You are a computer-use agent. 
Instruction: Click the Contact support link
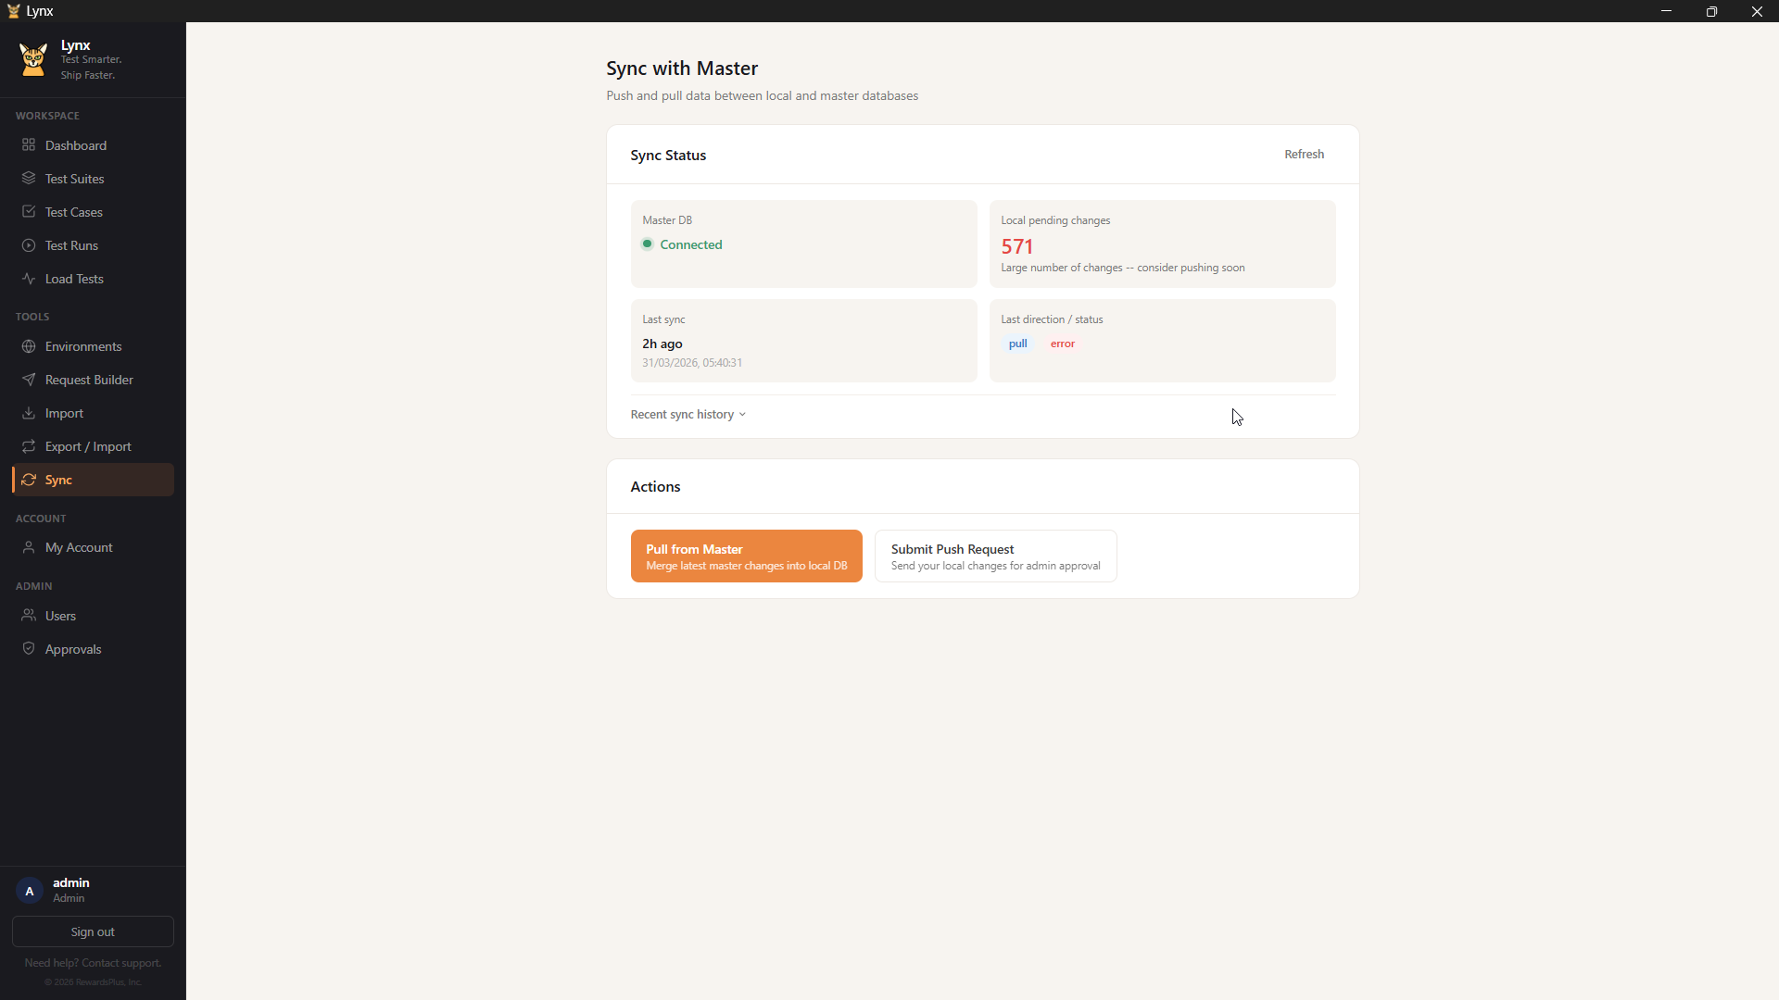click(121, 963)
